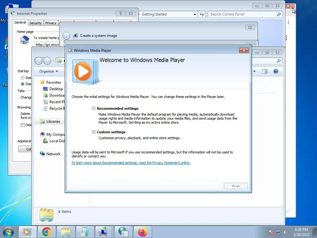Click the Libraries folder icon in navigation pane

tap(42, 121)
